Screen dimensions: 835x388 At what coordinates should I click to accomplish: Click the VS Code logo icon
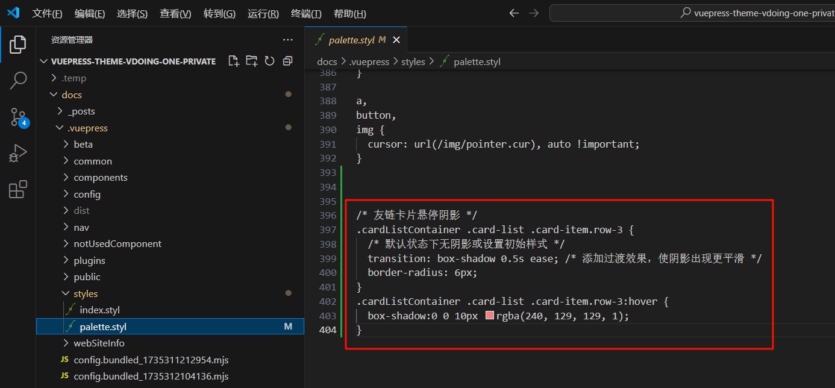coord(13,13)
